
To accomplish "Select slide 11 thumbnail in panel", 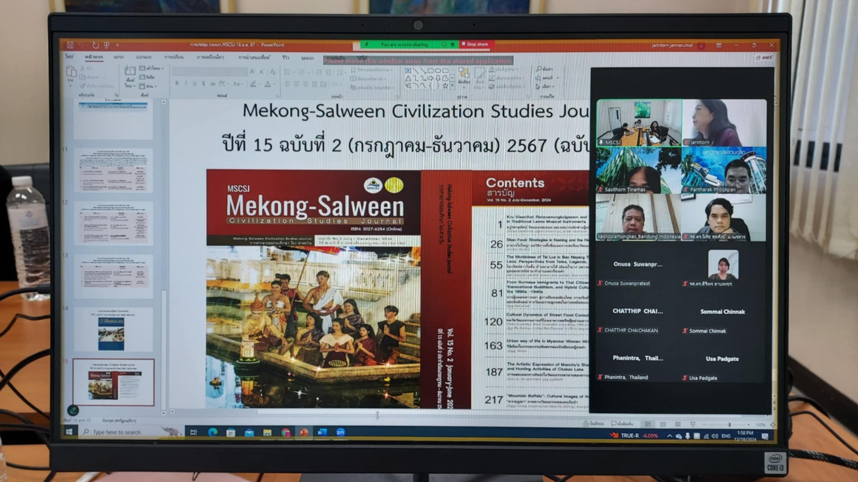I will coord(113,170).
